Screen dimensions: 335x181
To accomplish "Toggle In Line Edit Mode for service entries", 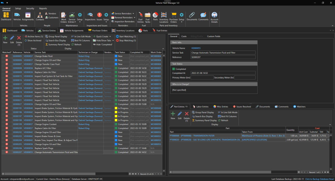I will point(81,36).
